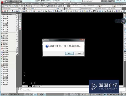This screenshot has width=126, height=96.
Task: Open the text style Standard dropdown
Action: pyautogui.click(x=77, y=6)
